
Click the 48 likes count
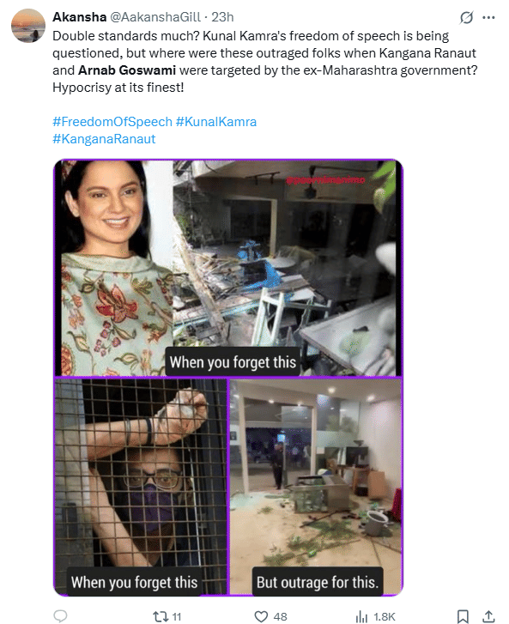click(x=280, y=616)
